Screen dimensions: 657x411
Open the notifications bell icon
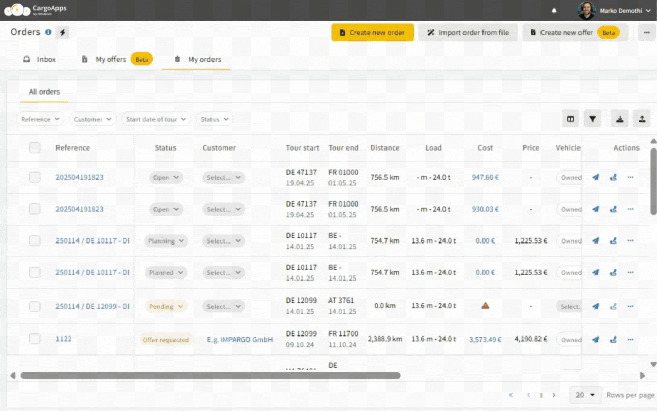pos(554,10)
